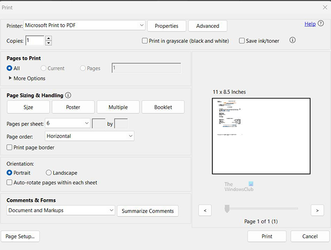Select the Booklet sizing option
The image size is (331, 250).
click(x=163, y=107)
